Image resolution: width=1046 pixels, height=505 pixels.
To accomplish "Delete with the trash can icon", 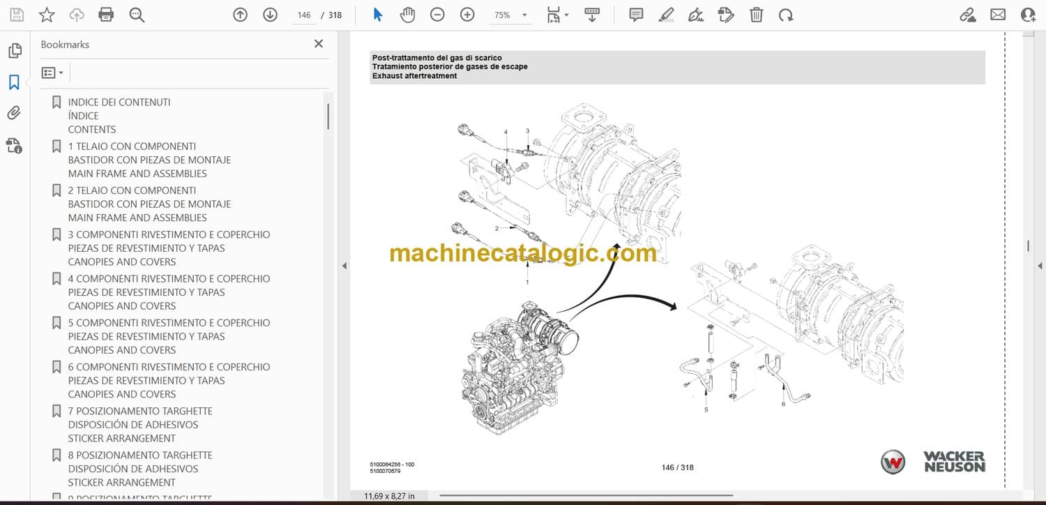I will tap(756, 15).
